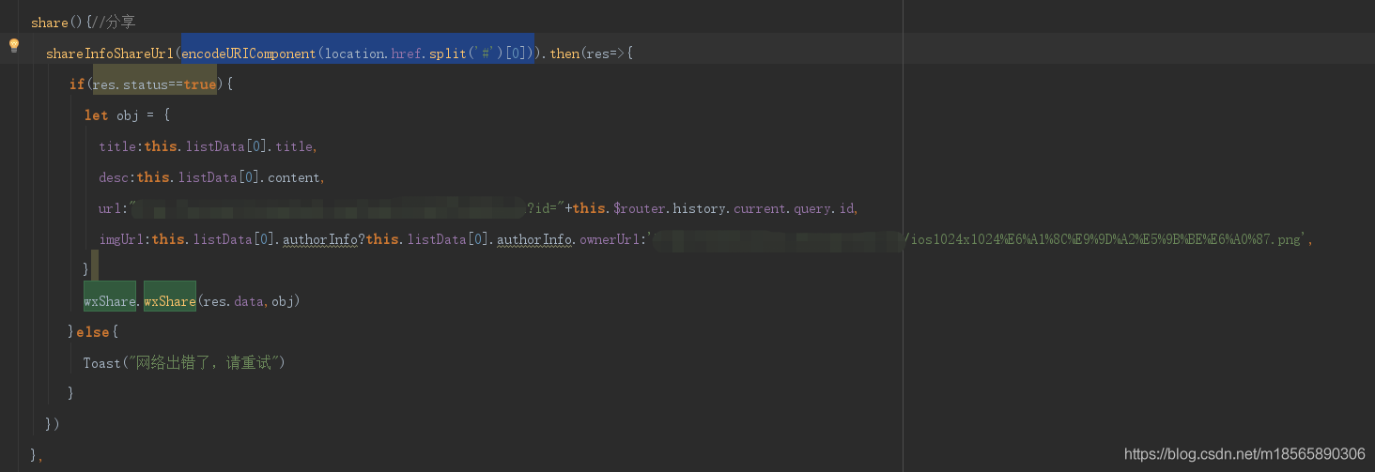Click the yellow lightbulb intention icon
This screenshot has height=472, width=1375.
[14, 45]
